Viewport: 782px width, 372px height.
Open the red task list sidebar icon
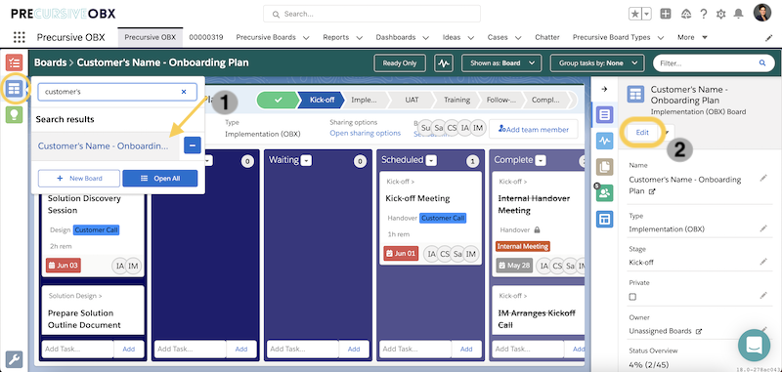pos(14,62)
